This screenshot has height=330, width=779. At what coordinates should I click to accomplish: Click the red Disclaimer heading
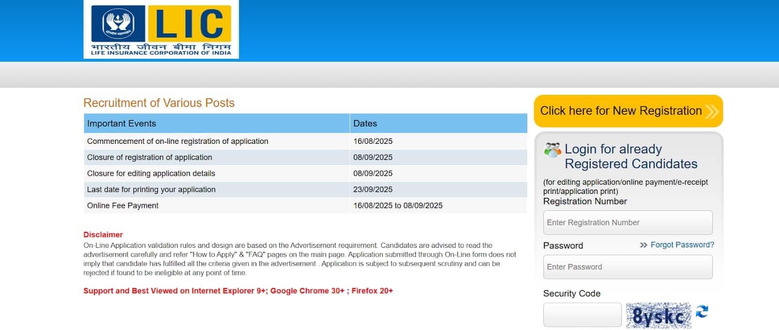[x=103, y=235]
